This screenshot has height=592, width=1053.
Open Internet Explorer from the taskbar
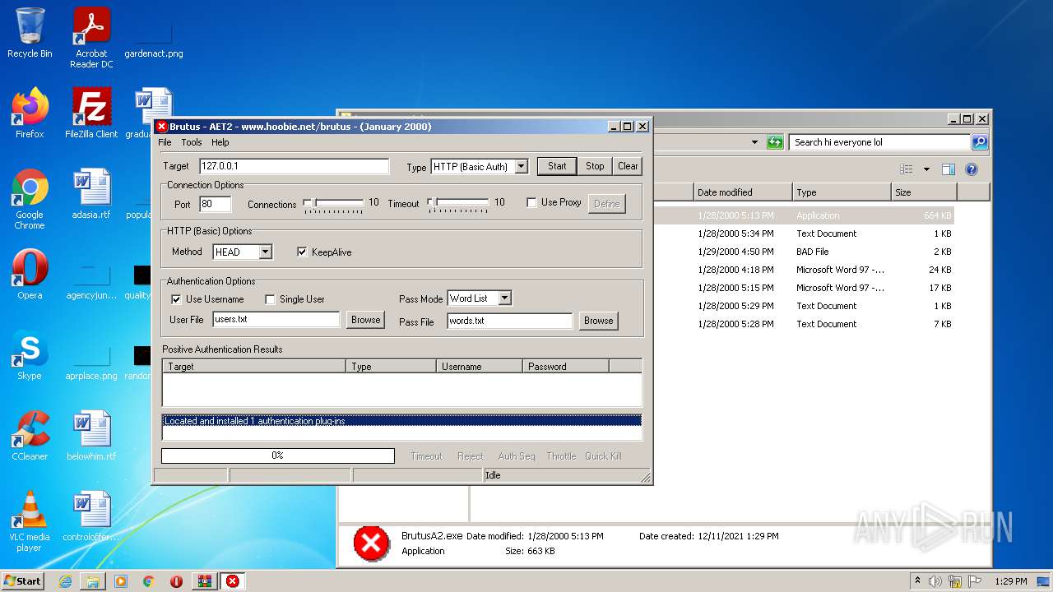click(x=65, y=581)
